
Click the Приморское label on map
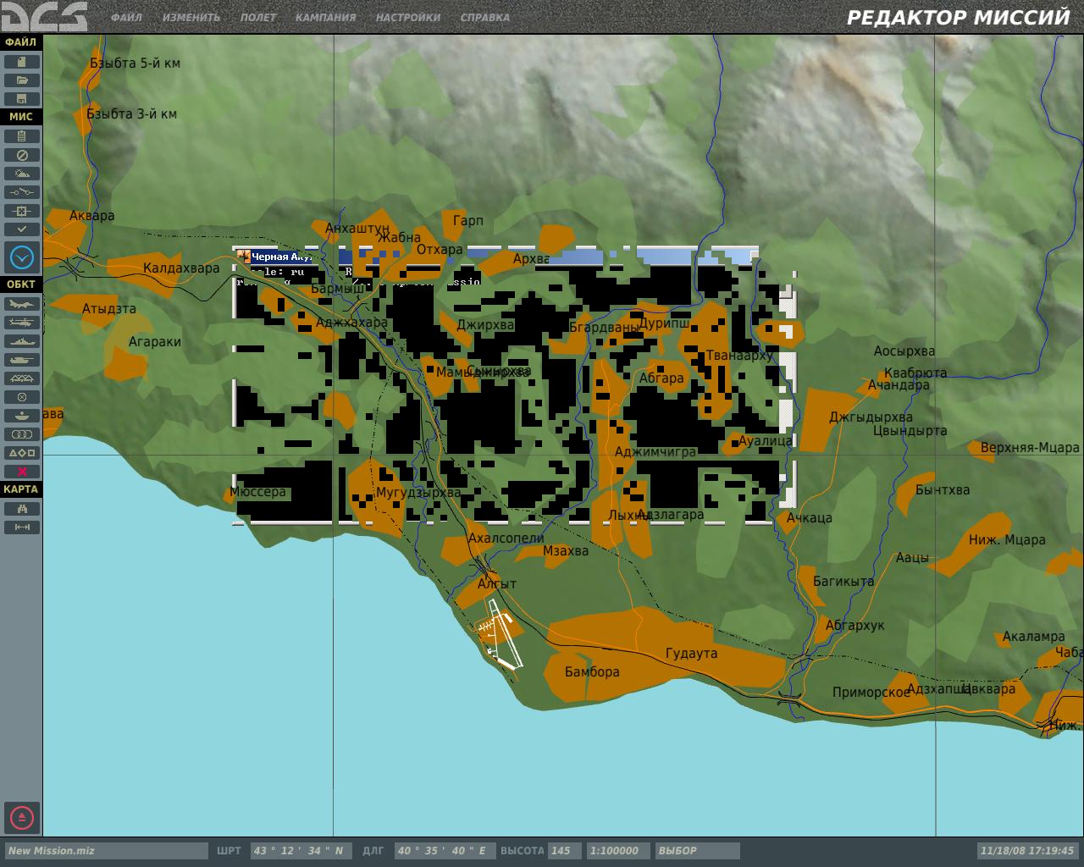pos(871,693)
